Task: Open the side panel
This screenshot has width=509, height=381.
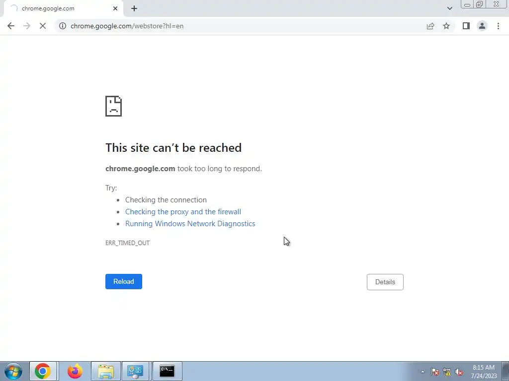Action: 466,26
